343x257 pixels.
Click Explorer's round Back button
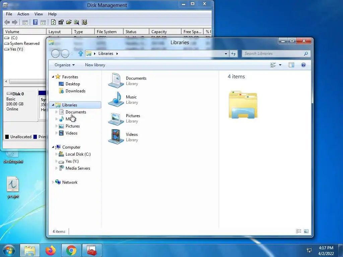(55, 54)
